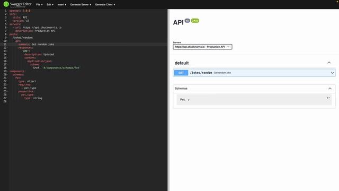Click the split pane divider handle
Image resolution: width=339 pixels, height=191 pixels.
[168, 100]
